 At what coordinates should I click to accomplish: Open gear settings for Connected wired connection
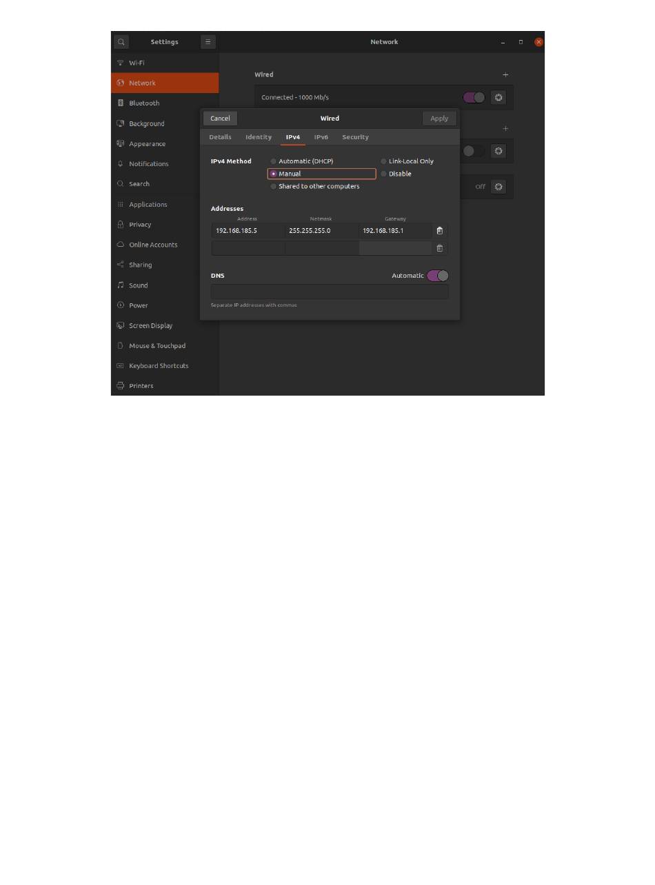tap(498, 97)
